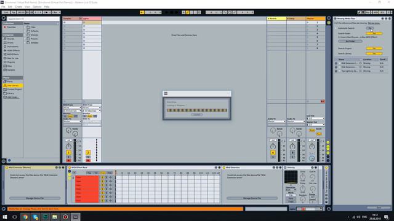Select the Max for Live category

coord(12,58)
